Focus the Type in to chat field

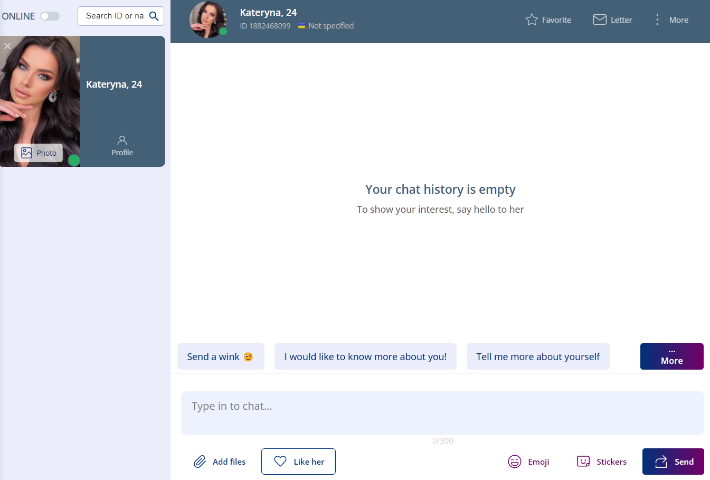click(442, 413)
